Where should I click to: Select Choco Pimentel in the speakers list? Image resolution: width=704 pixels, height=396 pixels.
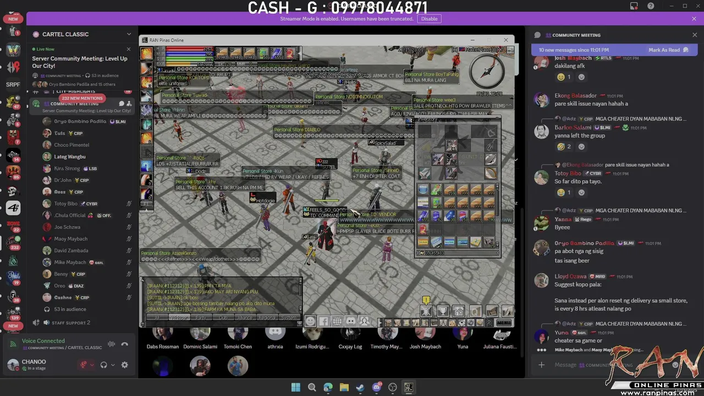(71, 145)
